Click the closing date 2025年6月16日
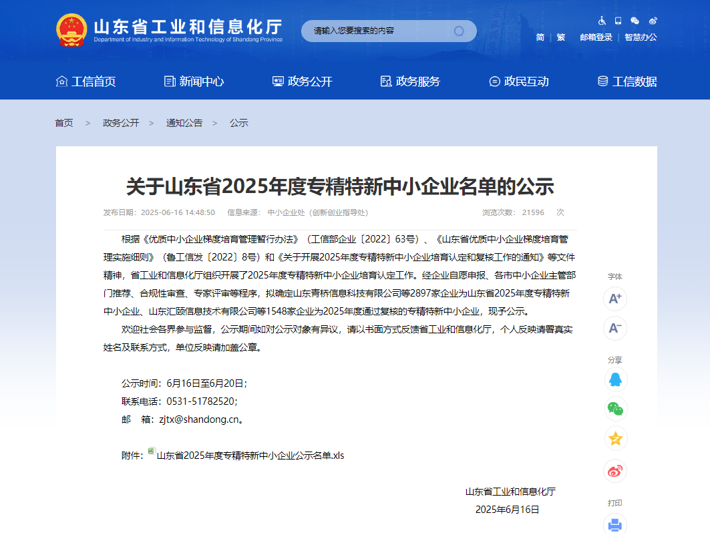The width and height of the screenshot is (710, 533). click(x=507, y=510)
